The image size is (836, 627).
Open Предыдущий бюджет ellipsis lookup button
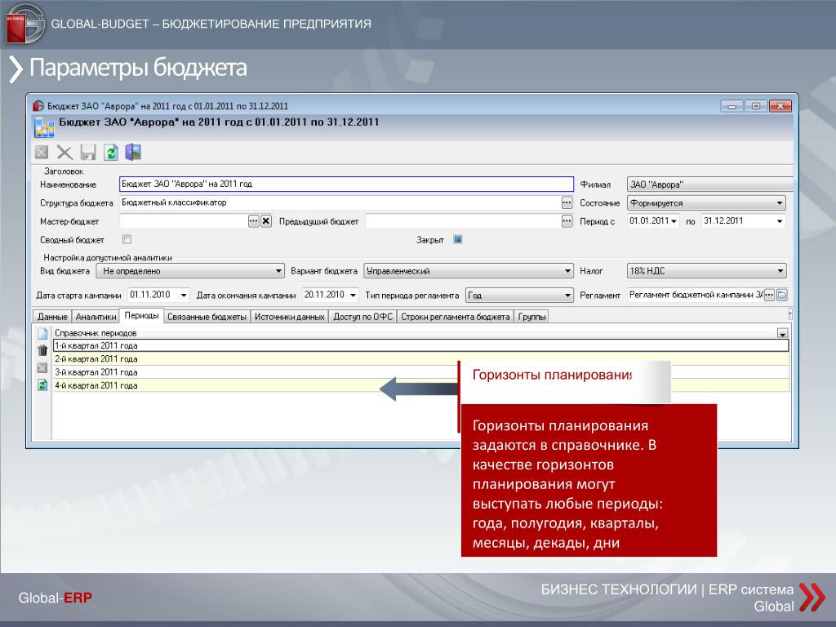[567, 221]
